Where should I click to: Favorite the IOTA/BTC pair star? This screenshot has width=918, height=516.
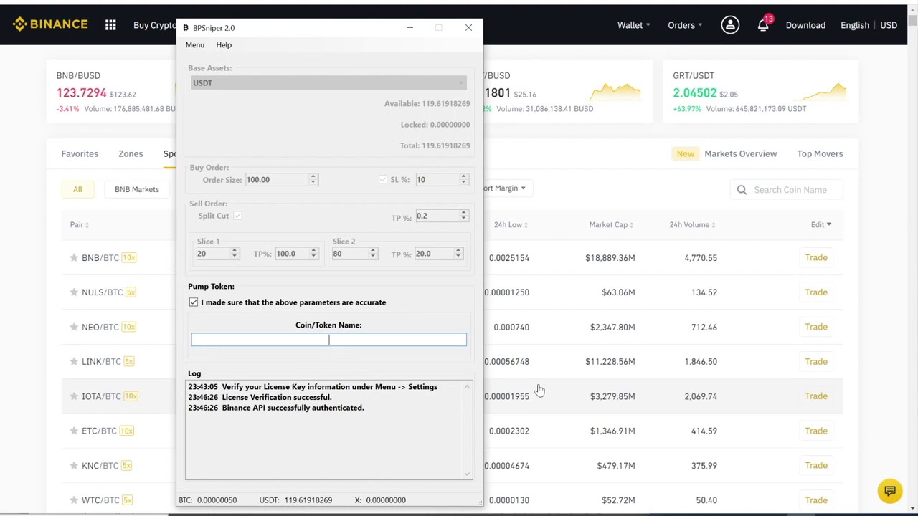[x=73, y=396]
